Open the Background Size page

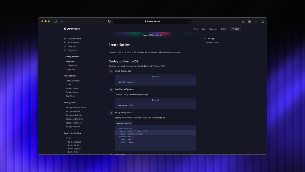[73, 127]
